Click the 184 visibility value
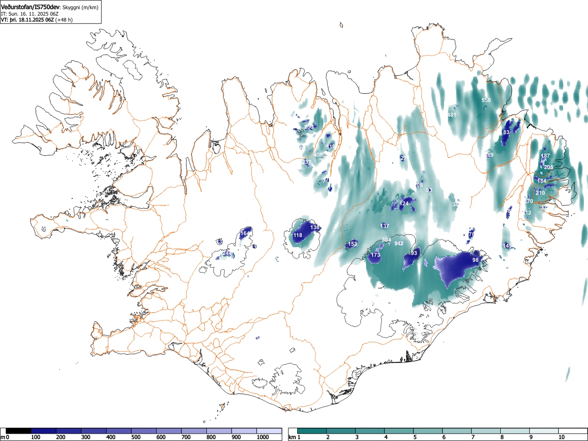 (x=542, y=181)
